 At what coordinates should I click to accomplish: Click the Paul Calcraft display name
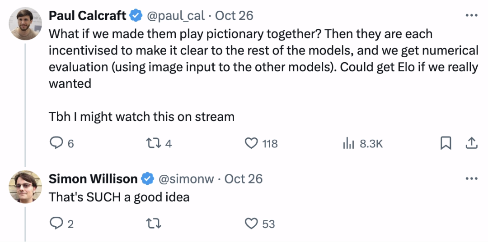[87, 16]
